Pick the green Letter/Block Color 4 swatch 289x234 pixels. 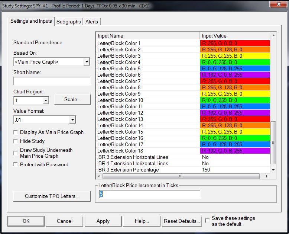[x=235, y=62]
